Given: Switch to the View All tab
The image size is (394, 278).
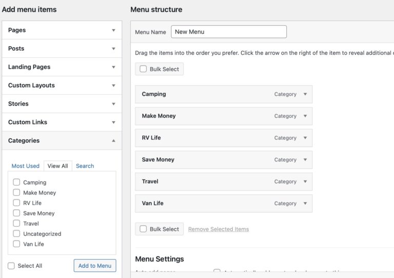Looking at the screenshot, I should pyautogui.click(x=58, y=166).
